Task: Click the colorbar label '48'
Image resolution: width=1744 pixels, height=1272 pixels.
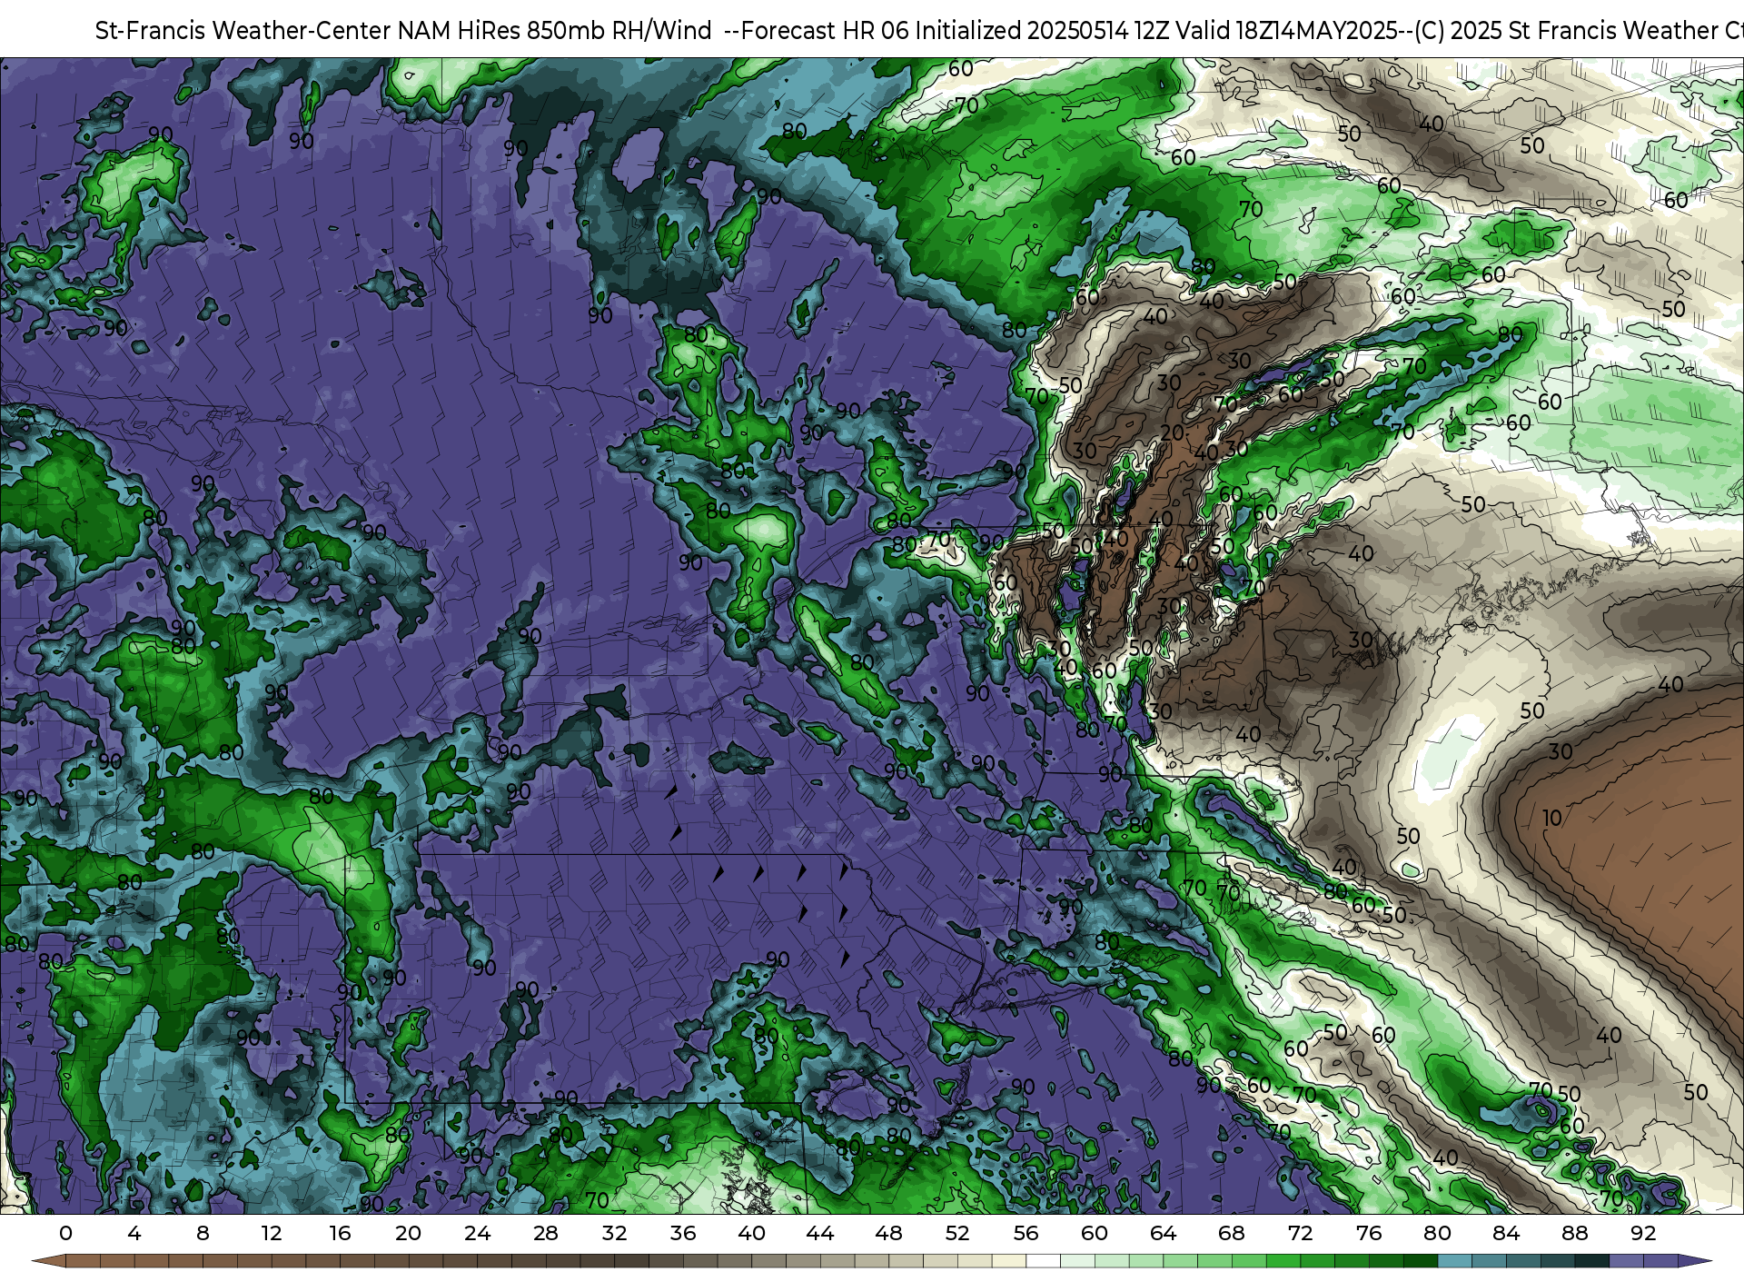Action: (888, 1233)
